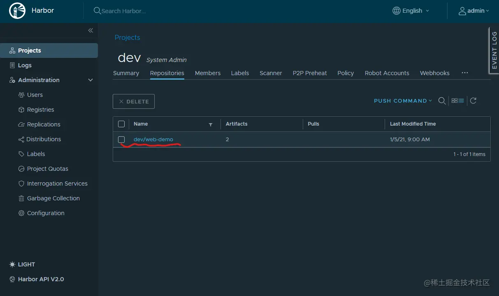Image resolution: width=499 pixels, height=296 pixels.
Task: Click the Garbage Collection trash icon
Action: pos(21,198)
